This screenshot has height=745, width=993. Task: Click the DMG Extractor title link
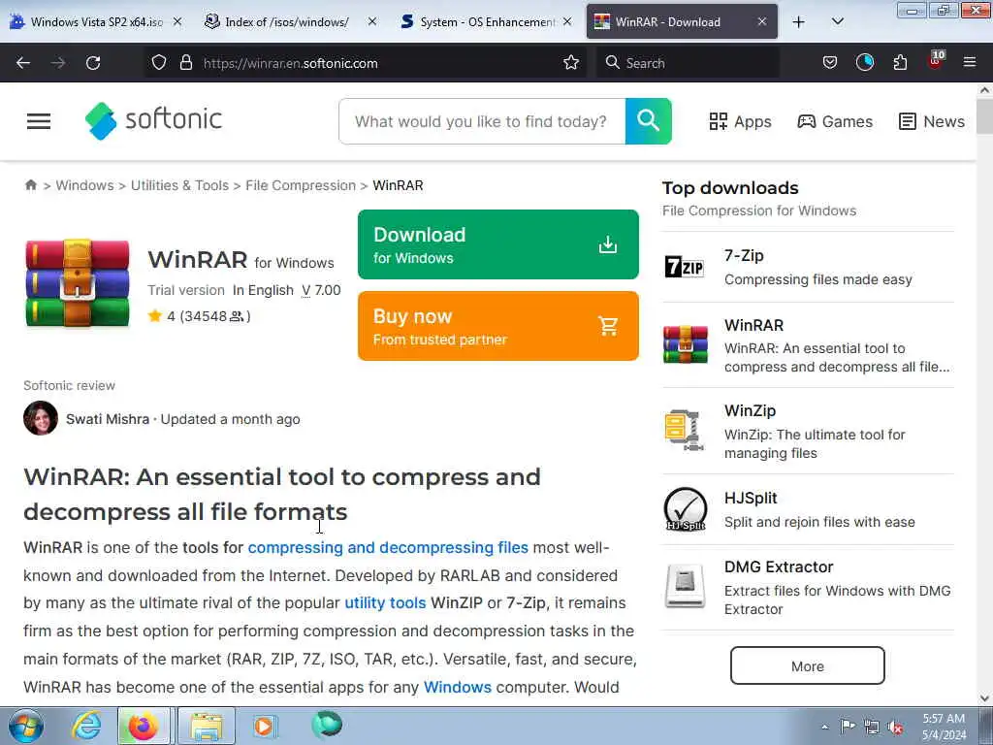779,567
